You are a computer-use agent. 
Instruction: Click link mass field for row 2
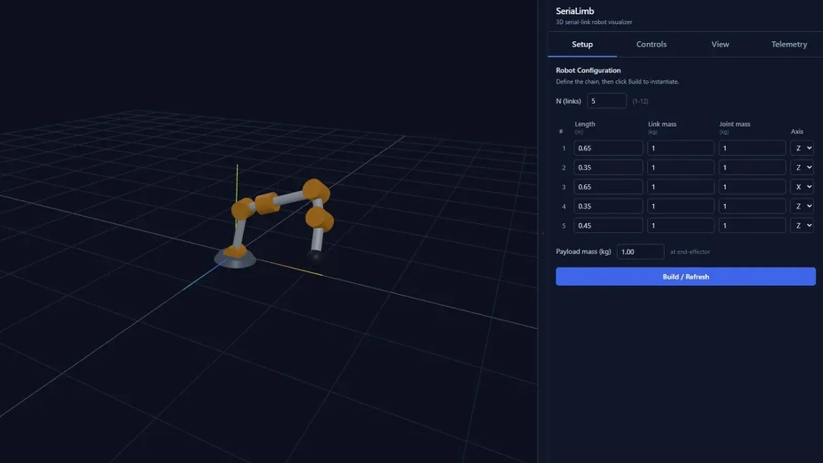[681, 167]
